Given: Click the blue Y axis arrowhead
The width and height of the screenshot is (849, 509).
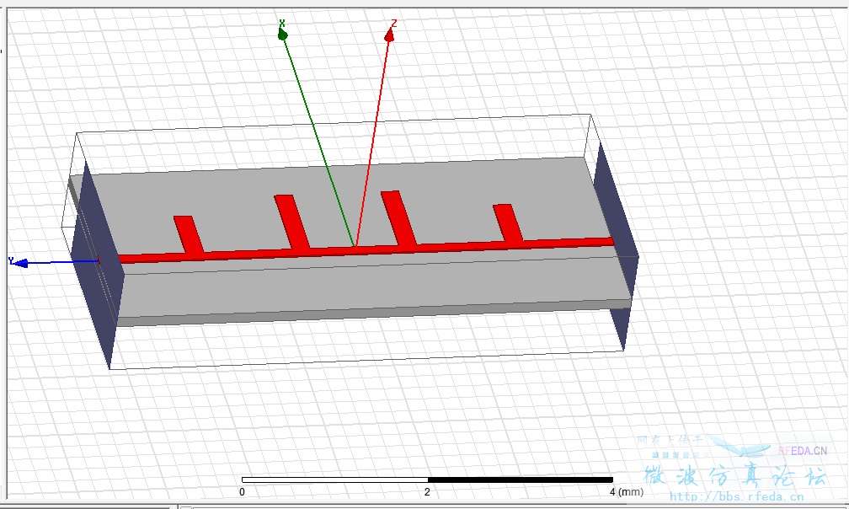Looking at the screenshot, I should coord(20,263).
